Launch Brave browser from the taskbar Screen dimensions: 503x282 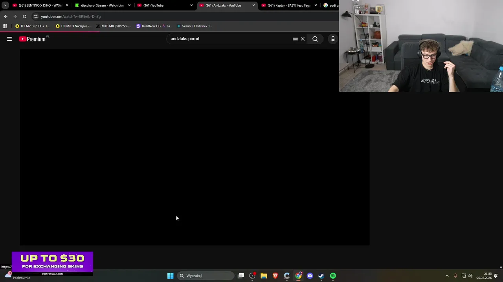[x=275, y=276]
